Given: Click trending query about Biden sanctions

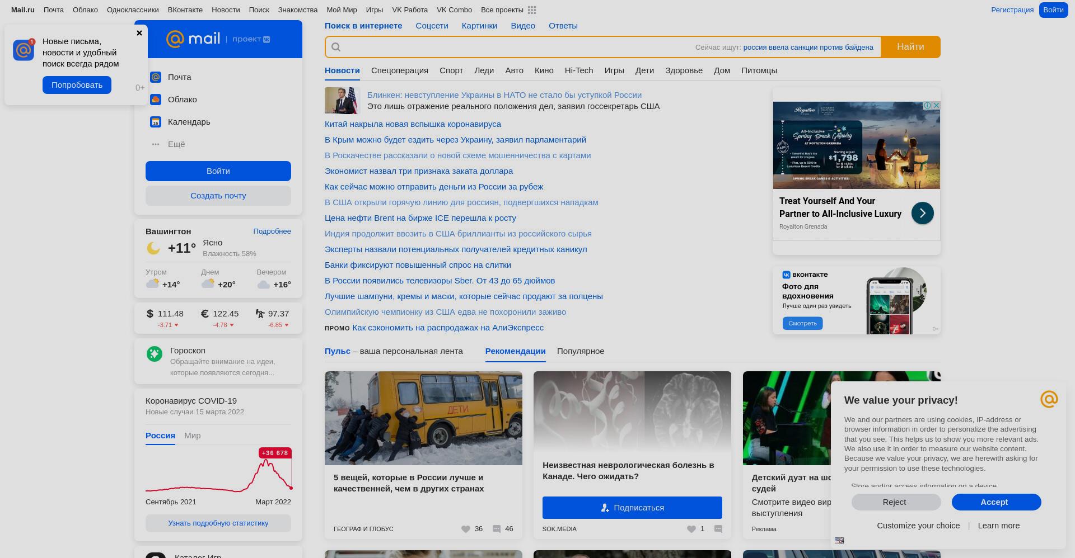Looking at the screenshot, I should point(808,48).
